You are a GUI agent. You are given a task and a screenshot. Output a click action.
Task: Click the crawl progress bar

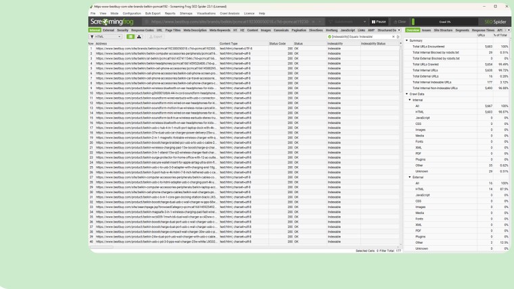click(x=444, y=22)
